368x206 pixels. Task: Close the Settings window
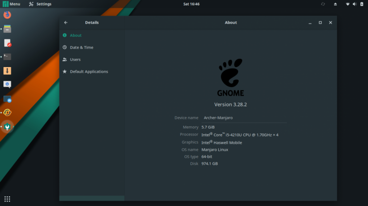(330, 23)
